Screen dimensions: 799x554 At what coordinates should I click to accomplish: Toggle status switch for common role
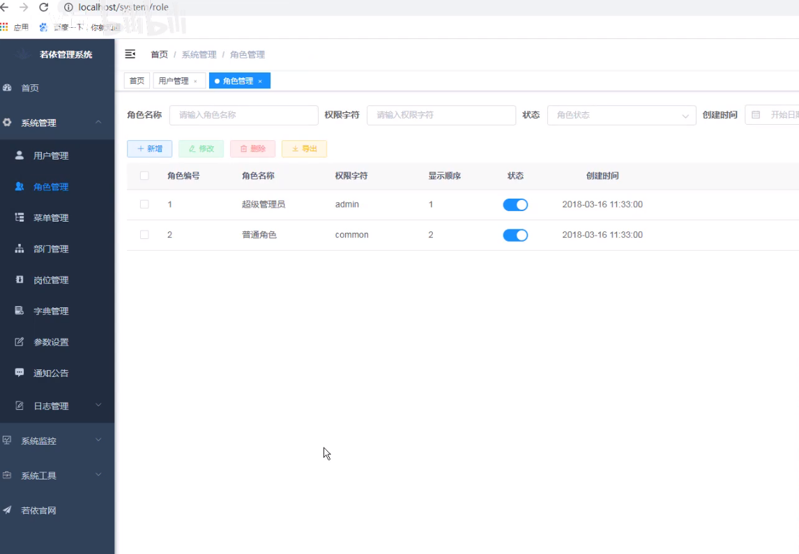(x=515, y=236)
